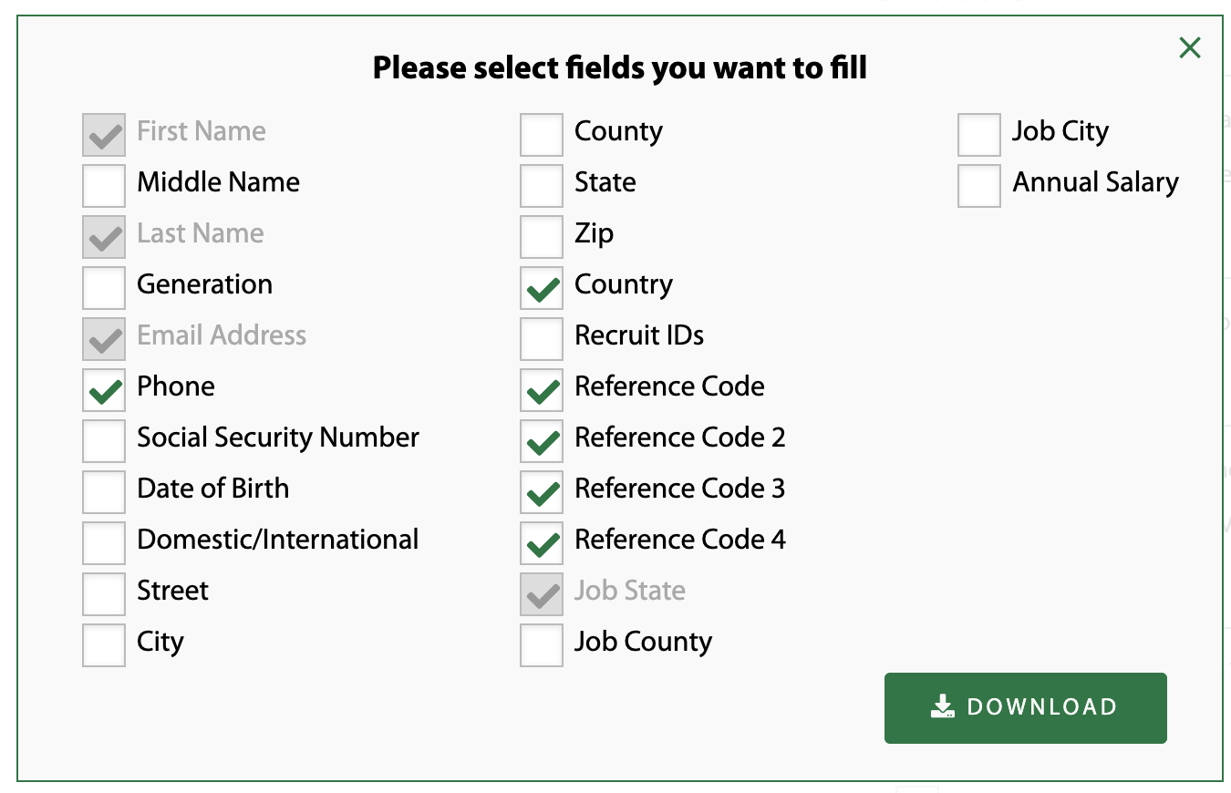Tick the Date of Birth checkbox
1231x793 pixels.
coord(104,492)
